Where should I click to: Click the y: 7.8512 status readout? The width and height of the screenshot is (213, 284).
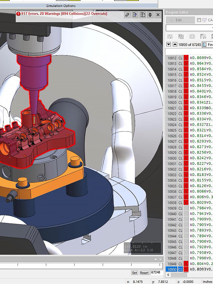click(x=160, y=282)
